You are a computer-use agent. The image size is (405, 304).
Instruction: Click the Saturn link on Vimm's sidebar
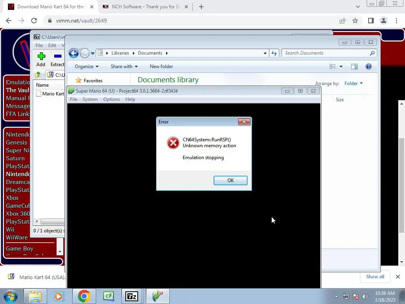point(15,158)
